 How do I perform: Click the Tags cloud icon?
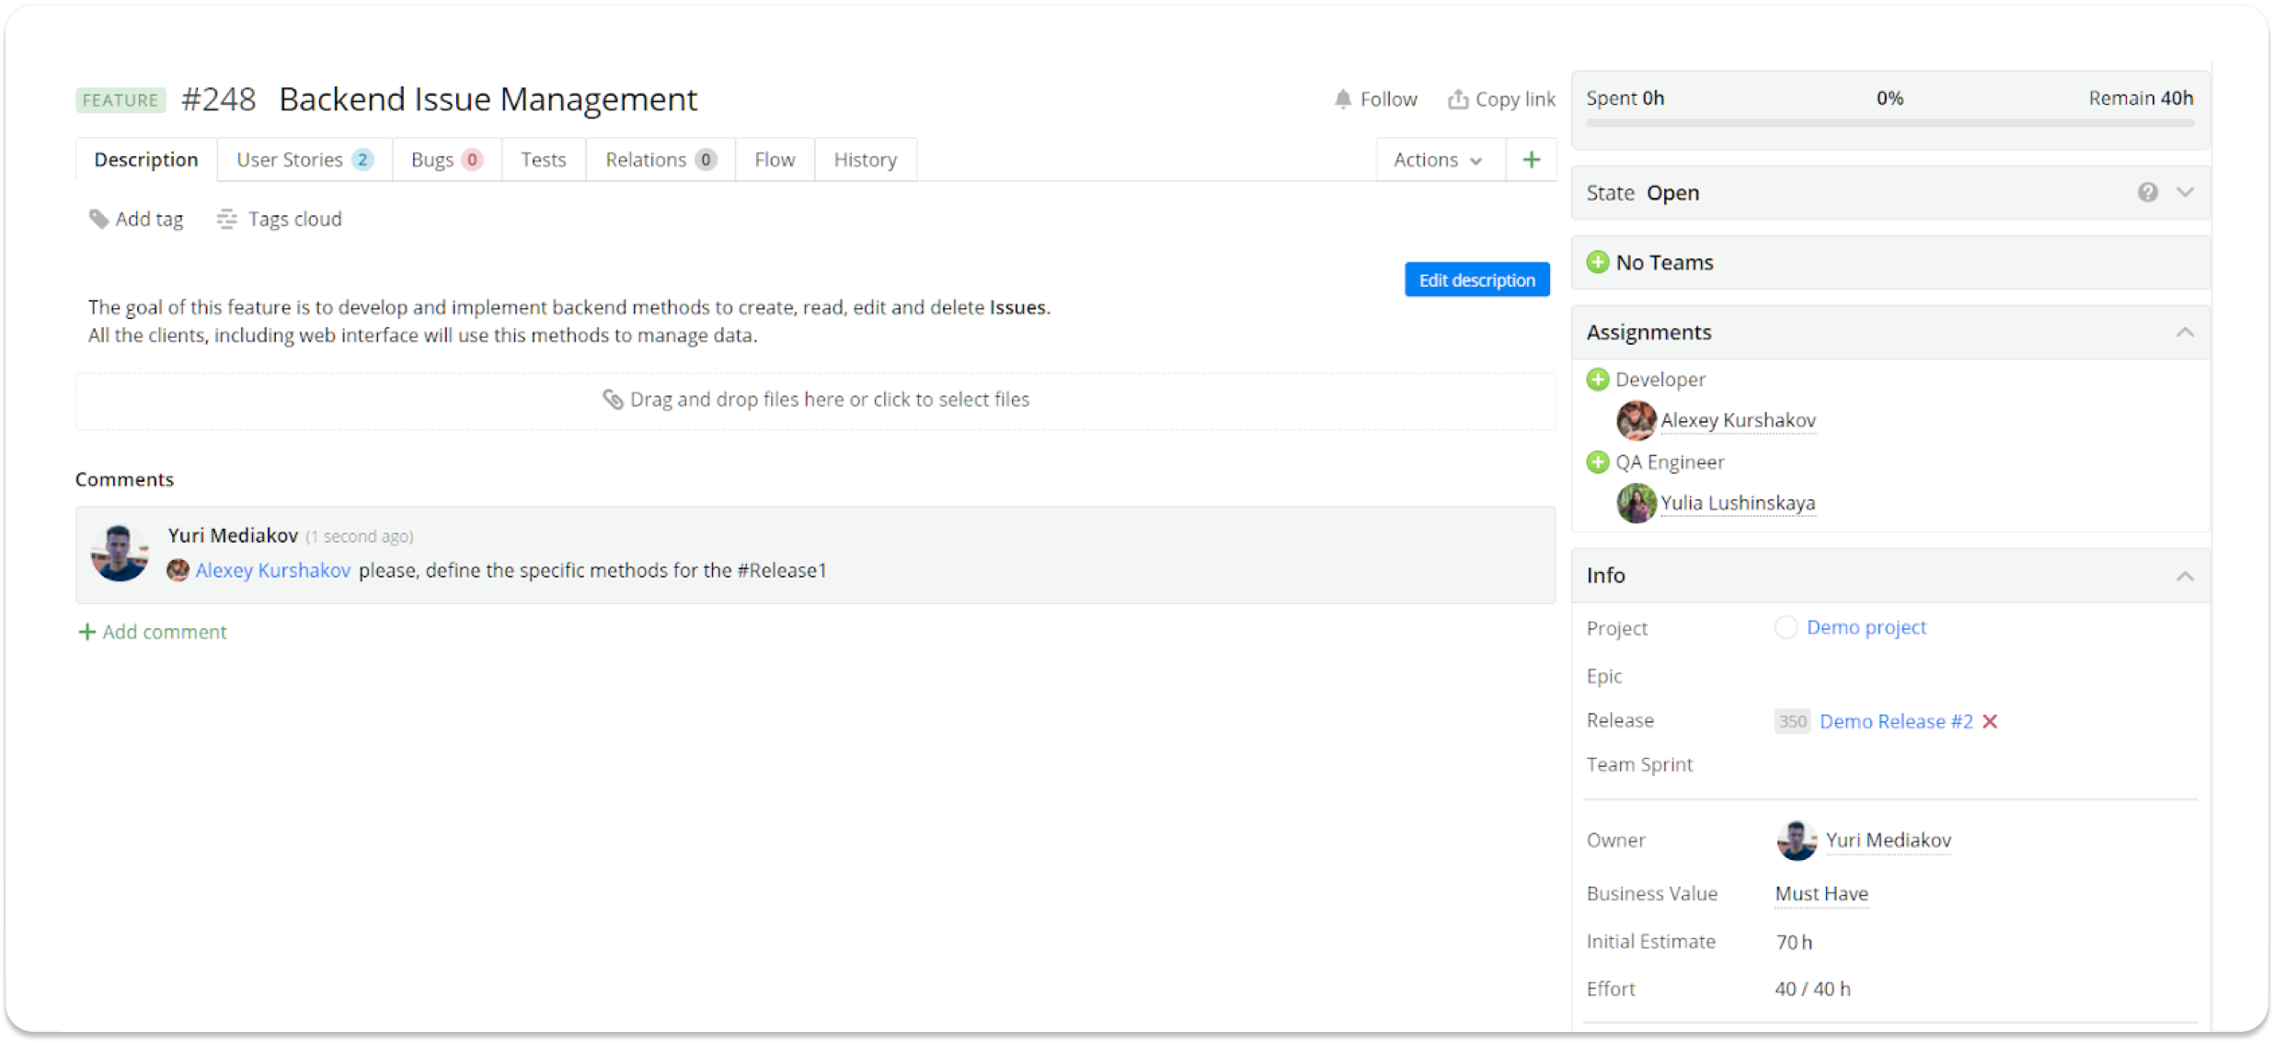pyautogui.click(x=228, y=218)
